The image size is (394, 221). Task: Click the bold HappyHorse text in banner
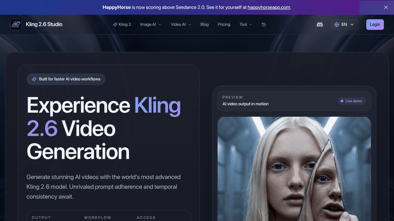[117, 7]
